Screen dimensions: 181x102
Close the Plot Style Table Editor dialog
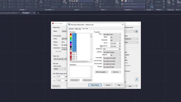pos(123,25)
